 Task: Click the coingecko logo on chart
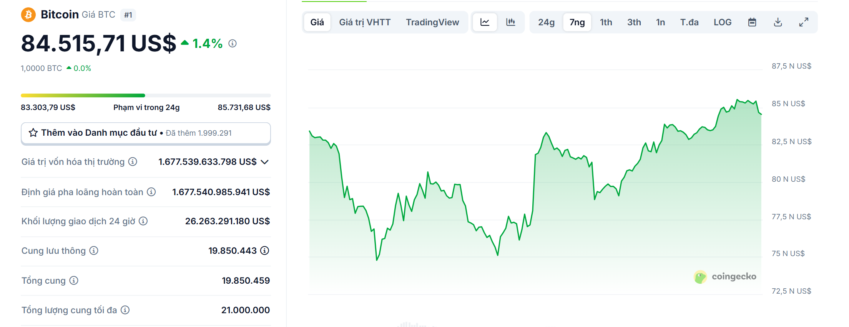point(725,277)
